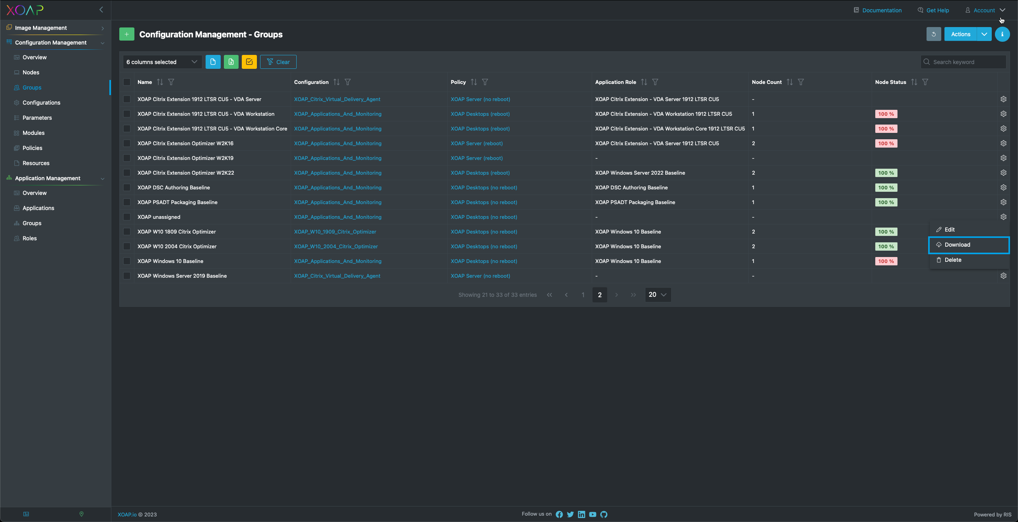Open gear menu for XOAP unassigned row
This screenshot has height=522, width=1018.
pyautogui.click(x=1003, y=217)
